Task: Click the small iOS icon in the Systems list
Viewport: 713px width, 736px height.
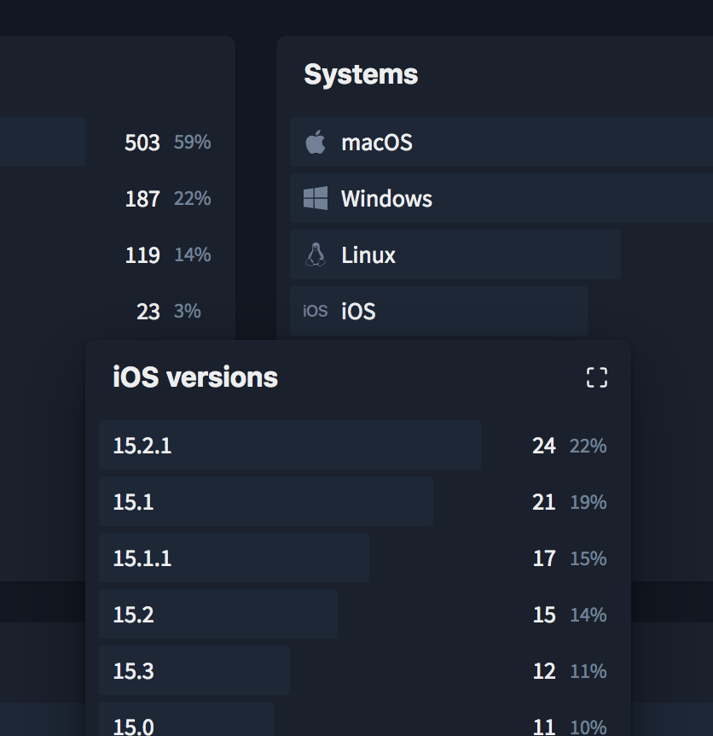Action: point(315,311)
